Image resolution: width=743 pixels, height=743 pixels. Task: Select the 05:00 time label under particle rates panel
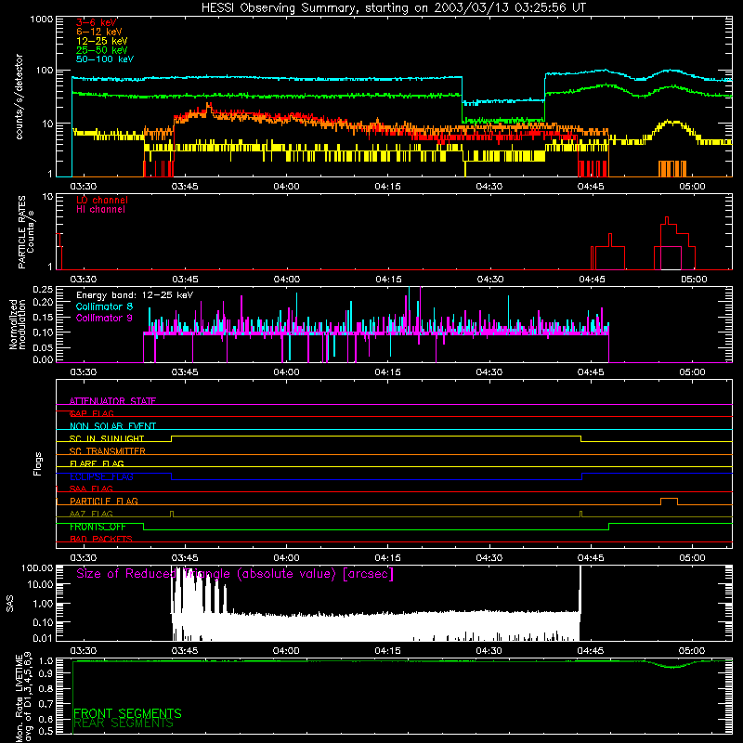(x=694, y=280)
